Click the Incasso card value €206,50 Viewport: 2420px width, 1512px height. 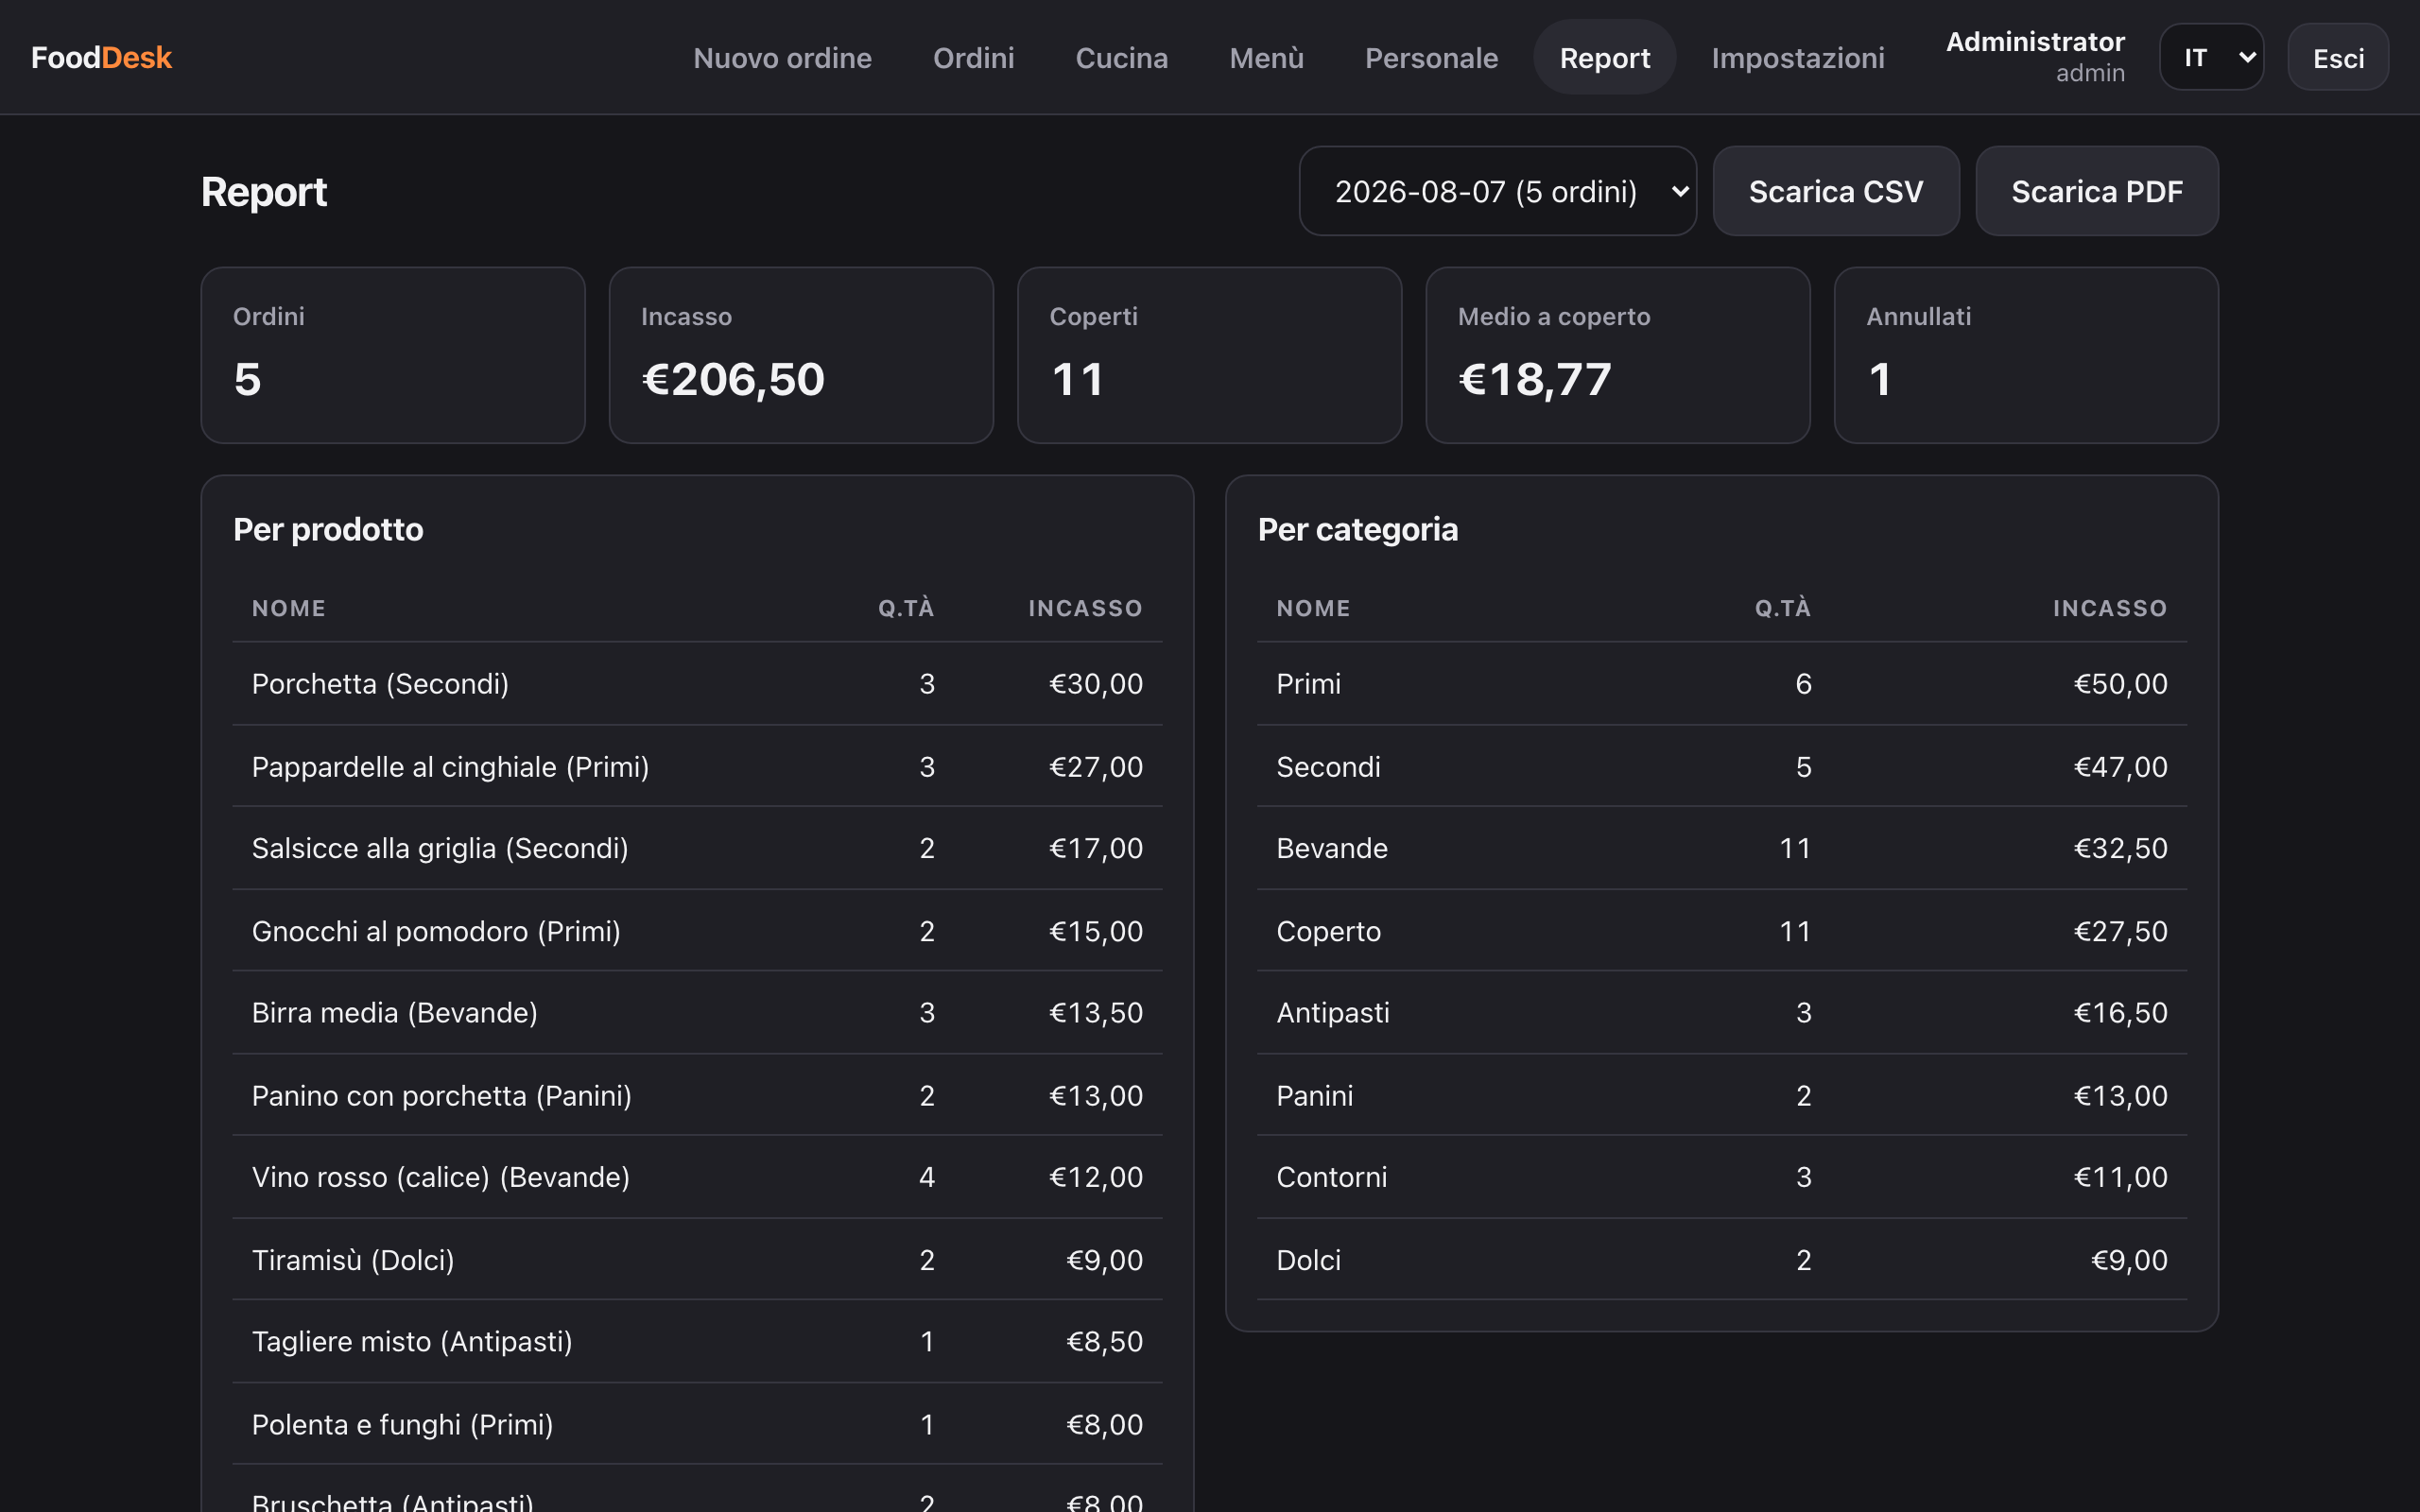pyautogui.click(x=733, y=379)
